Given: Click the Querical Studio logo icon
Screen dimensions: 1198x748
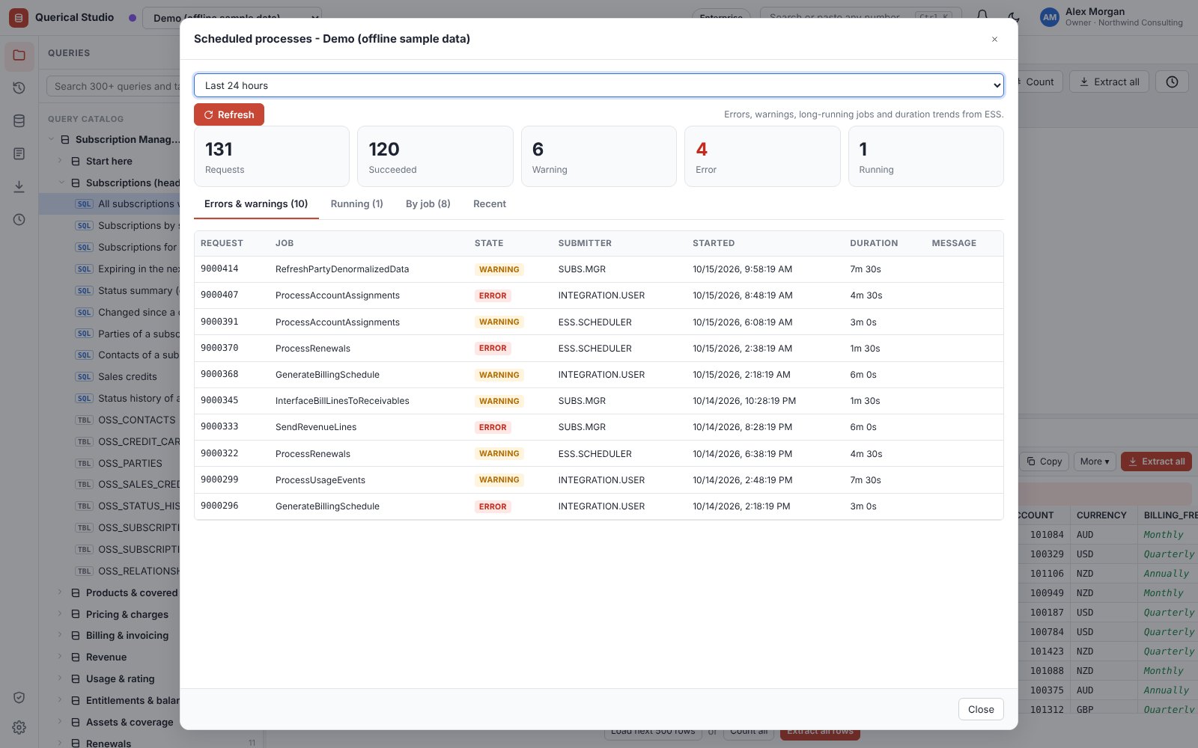Looking at the screenshot, I should tap(19, 17).
